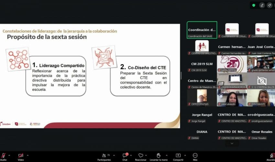Select the Coordinación del SAAE participant tile
Viewport: 275px width, 162px height.
tap(202, 30)
